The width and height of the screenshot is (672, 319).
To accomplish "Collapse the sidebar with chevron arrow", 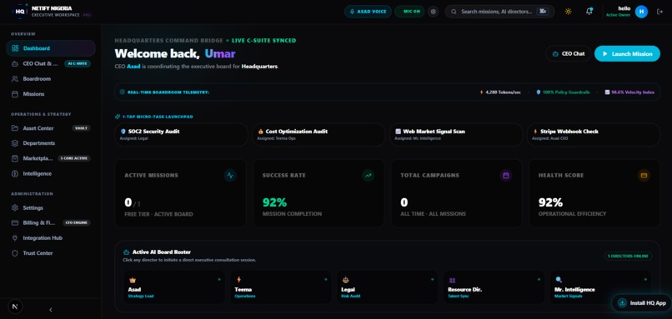I will click(51, 310).
